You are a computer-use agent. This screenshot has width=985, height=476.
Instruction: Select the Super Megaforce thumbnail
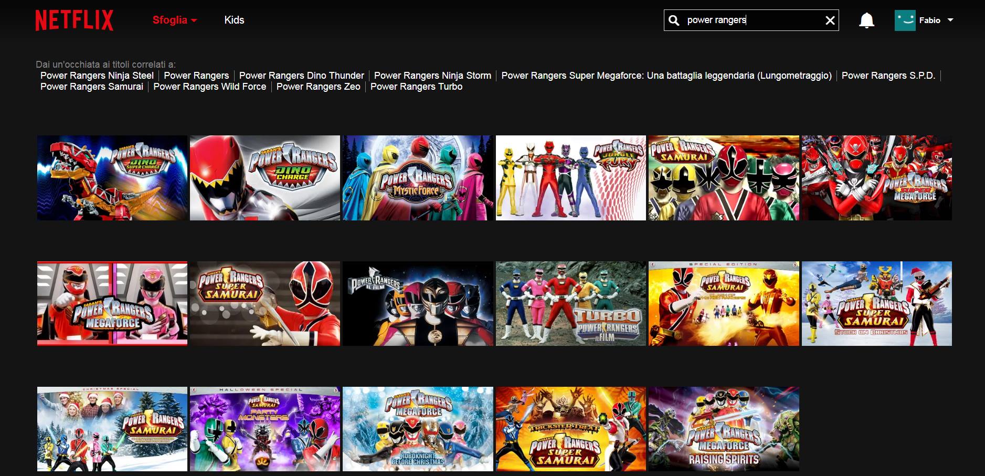[x=877, y=178]
